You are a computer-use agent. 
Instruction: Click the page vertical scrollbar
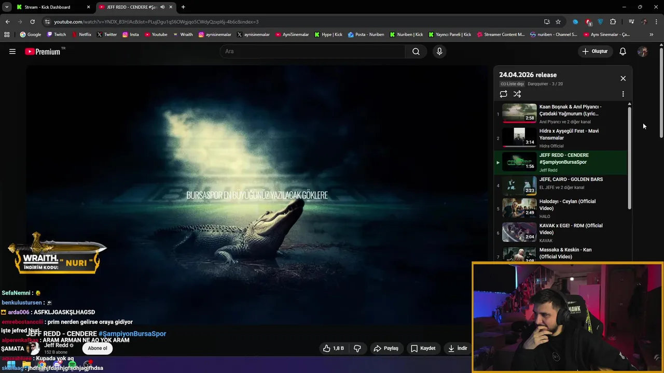click(x=661, y=93)
